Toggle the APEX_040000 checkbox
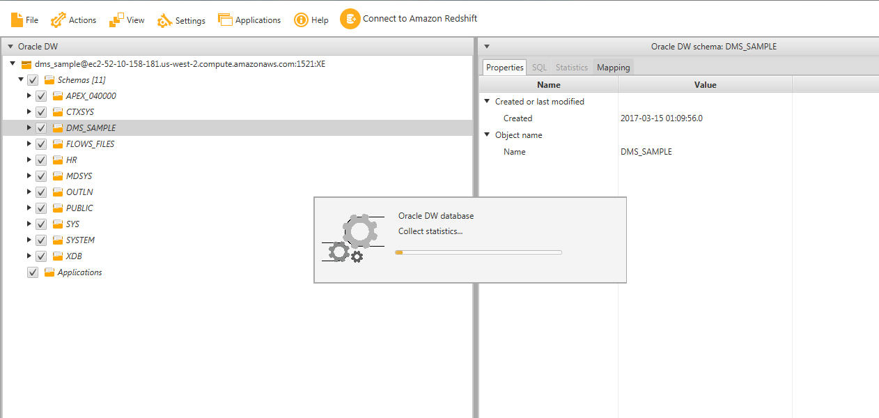Viewport: 879px width, 418px height. (x=41, y=96)
